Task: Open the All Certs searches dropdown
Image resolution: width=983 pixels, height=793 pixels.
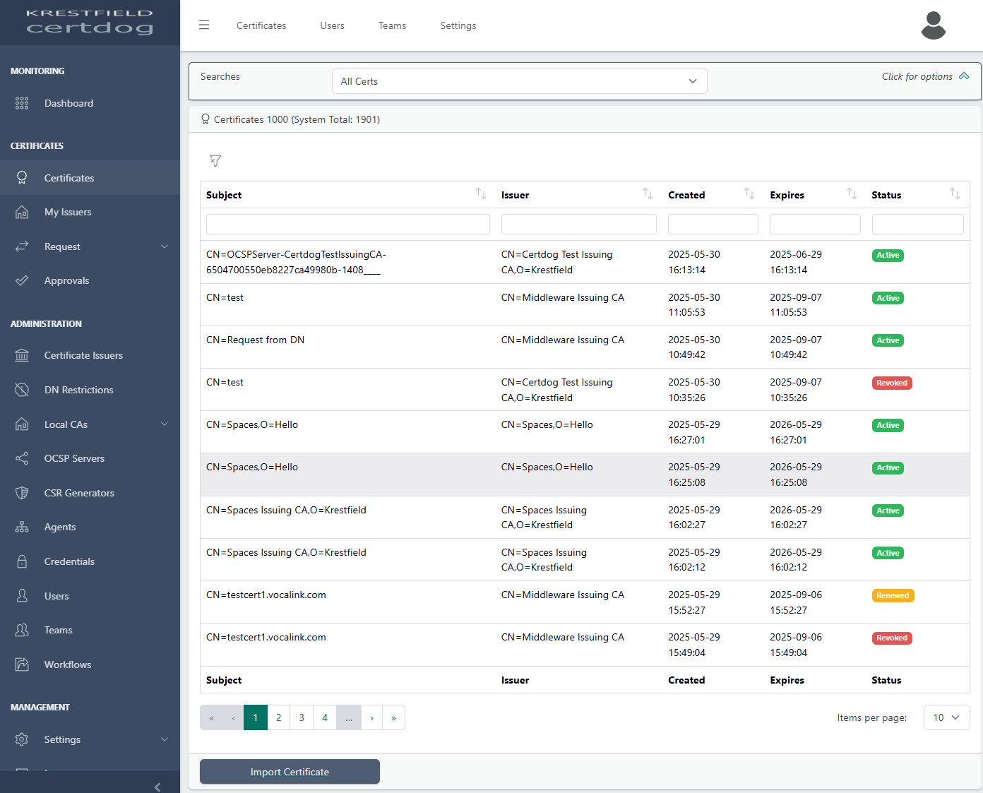Action: pyautogui.click(x=519, y=81)
